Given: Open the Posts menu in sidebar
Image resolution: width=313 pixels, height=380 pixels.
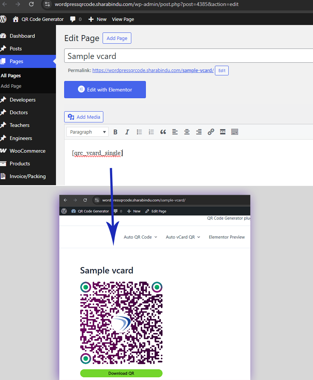Looking at the screenshot, I should click(x=16, y=49).
